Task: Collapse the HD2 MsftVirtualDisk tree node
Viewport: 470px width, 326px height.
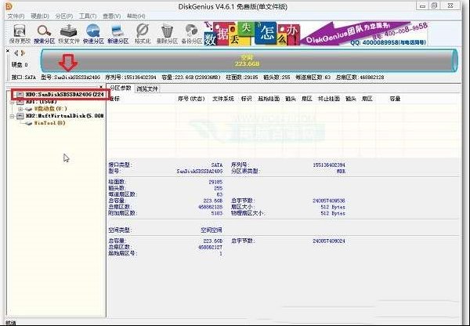Action: pyautogui.click(x=13, y=116)
